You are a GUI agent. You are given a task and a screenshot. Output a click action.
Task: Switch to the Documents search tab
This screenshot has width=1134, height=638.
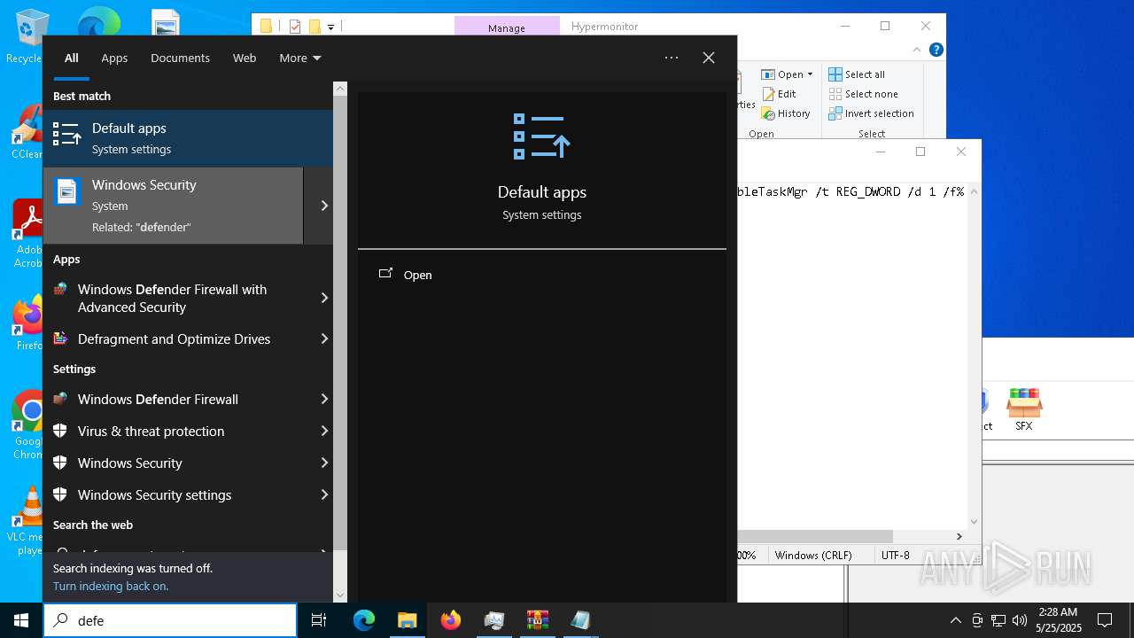pyautogui.click(x=180, y=58)
